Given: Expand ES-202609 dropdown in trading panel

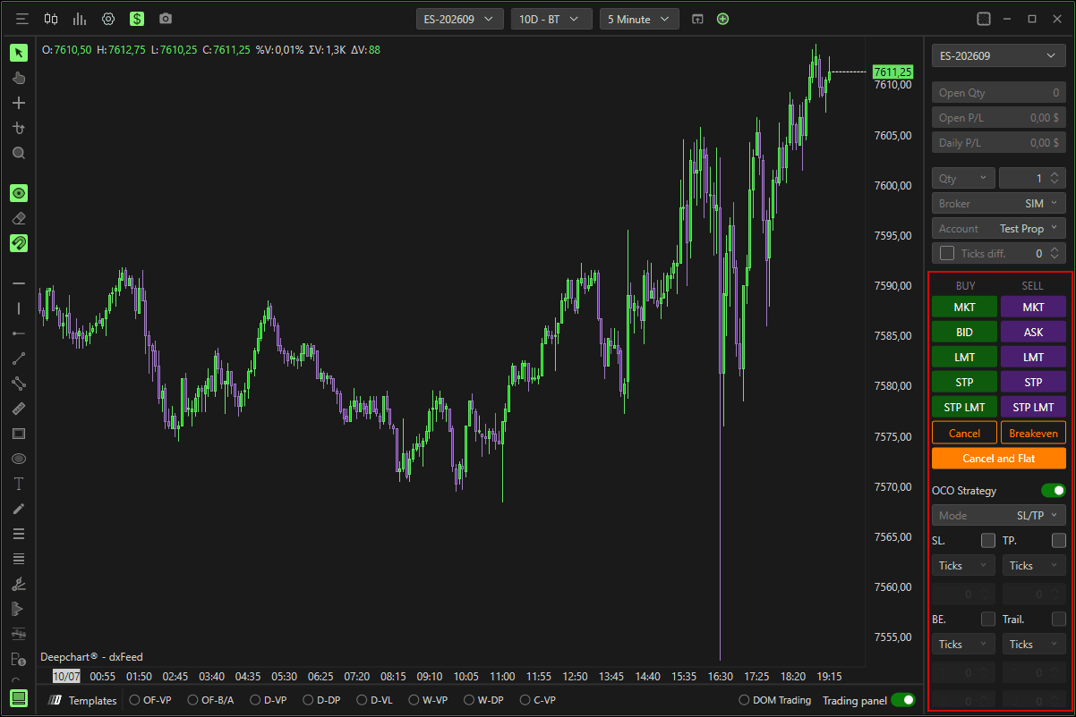Looking at the screenshot, I should (999, 55).
